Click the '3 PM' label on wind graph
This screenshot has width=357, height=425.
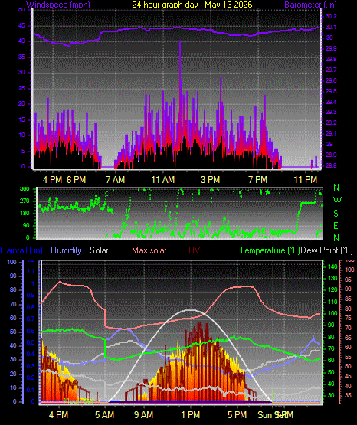(x=211, y=180)
